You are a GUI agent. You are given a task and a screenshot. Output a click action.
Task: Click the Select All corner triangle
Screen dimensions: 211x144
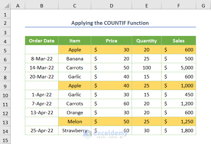click(x=5, y=6)
